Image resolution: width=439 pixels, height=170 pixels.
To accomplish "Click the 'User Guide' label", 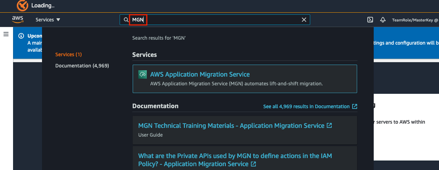I will (150, 135).
